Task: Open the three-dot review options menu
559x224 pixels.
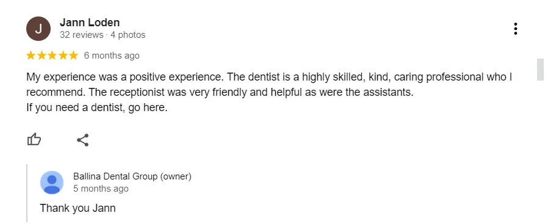Action: click(x=516, y=29)
